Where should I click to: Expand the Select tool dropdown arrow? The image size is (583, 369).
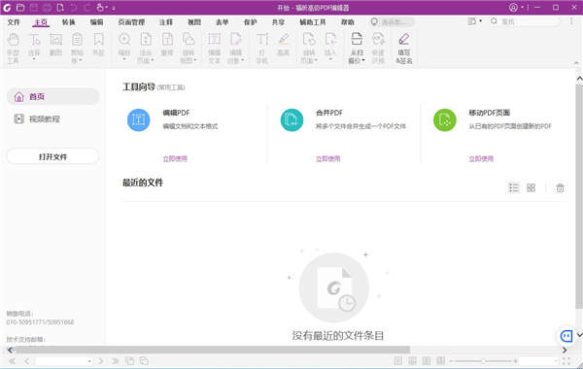pyautogui.click(x=34, y=59)
